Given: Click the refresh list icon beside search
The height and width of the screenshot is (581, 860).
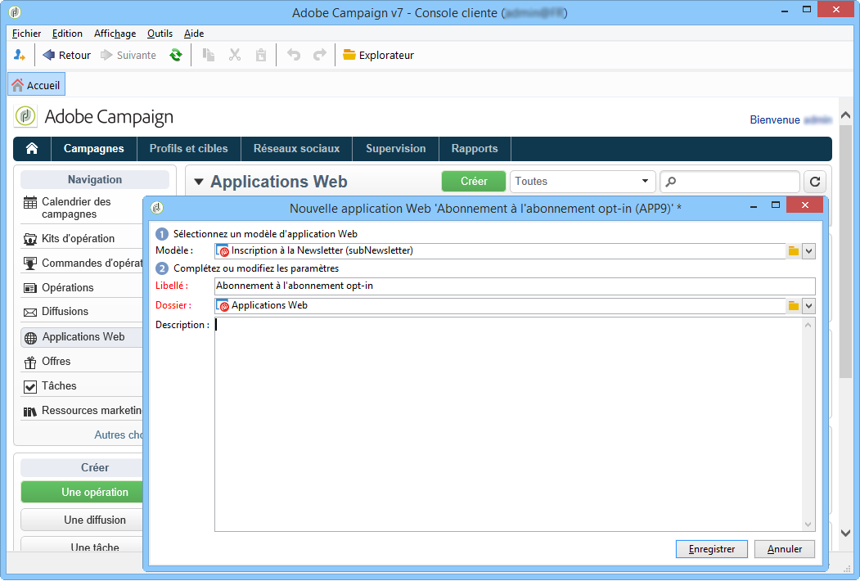Looking at the screenshot, I should [x=815, y=182].
